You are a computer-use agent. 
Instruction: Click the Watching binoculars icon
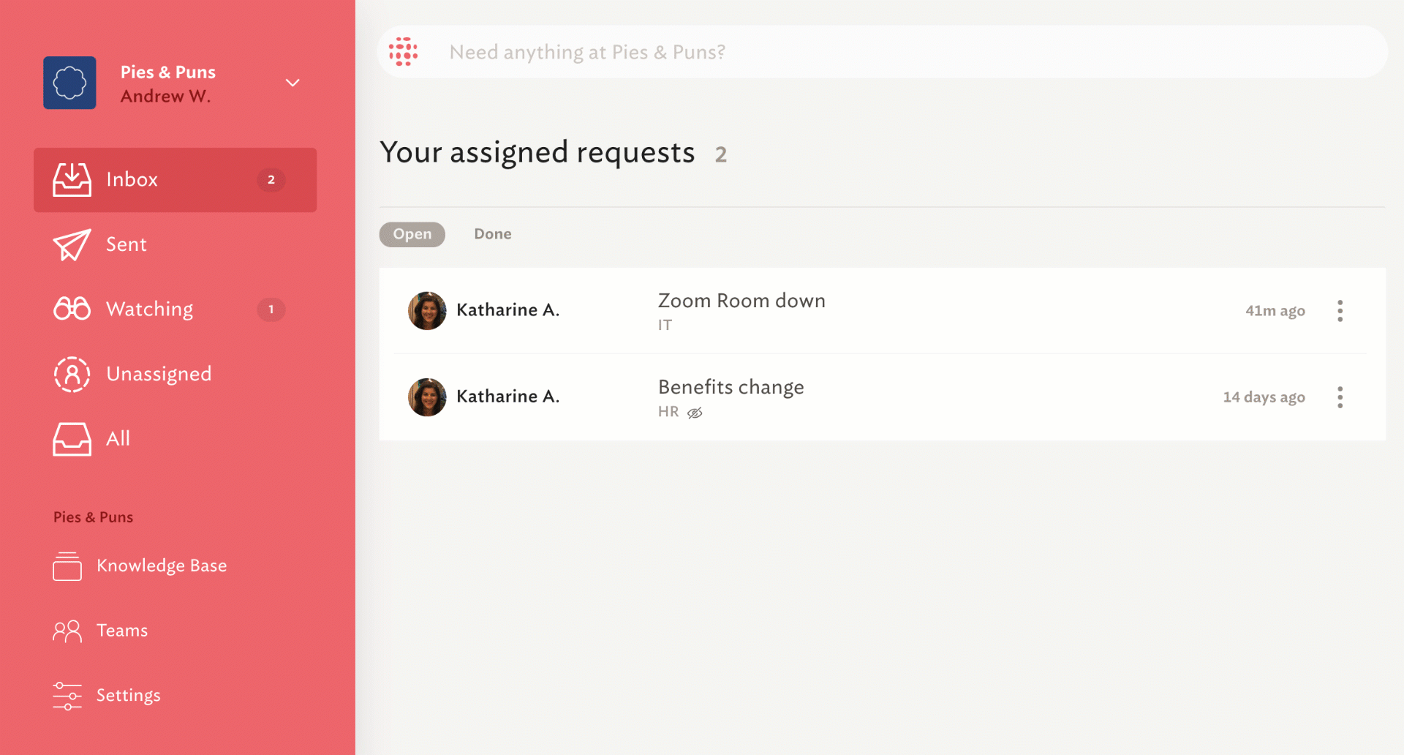coord(72,309)
